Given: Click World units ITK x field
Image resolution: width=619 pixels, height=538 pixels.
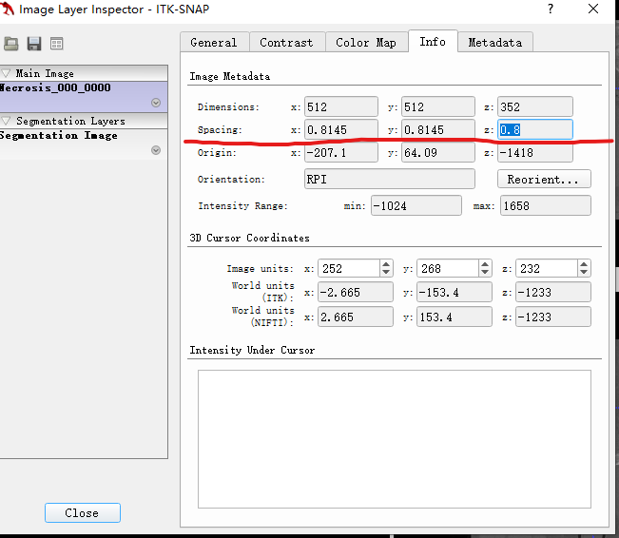Looking at the screenshot, I should point(356,293).
